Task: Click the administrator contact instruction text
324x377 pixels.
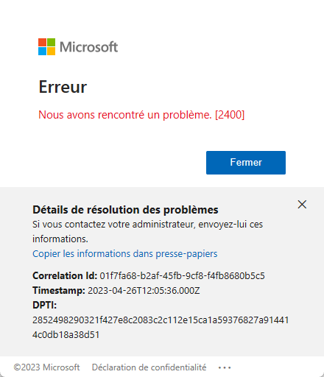Action: (147, 231)
